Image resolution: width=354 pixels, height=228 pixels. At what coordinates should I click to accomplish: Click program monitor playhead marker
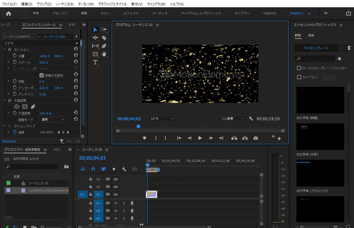tap(138, 127)
